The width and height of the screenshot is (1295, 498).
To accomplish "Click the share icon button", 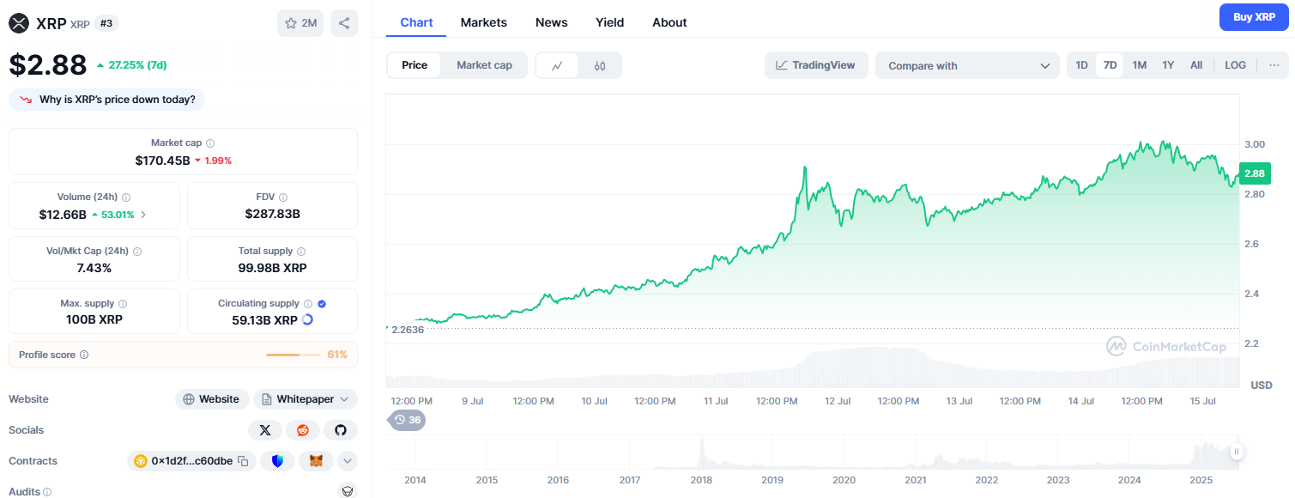I will pos(344,23).
